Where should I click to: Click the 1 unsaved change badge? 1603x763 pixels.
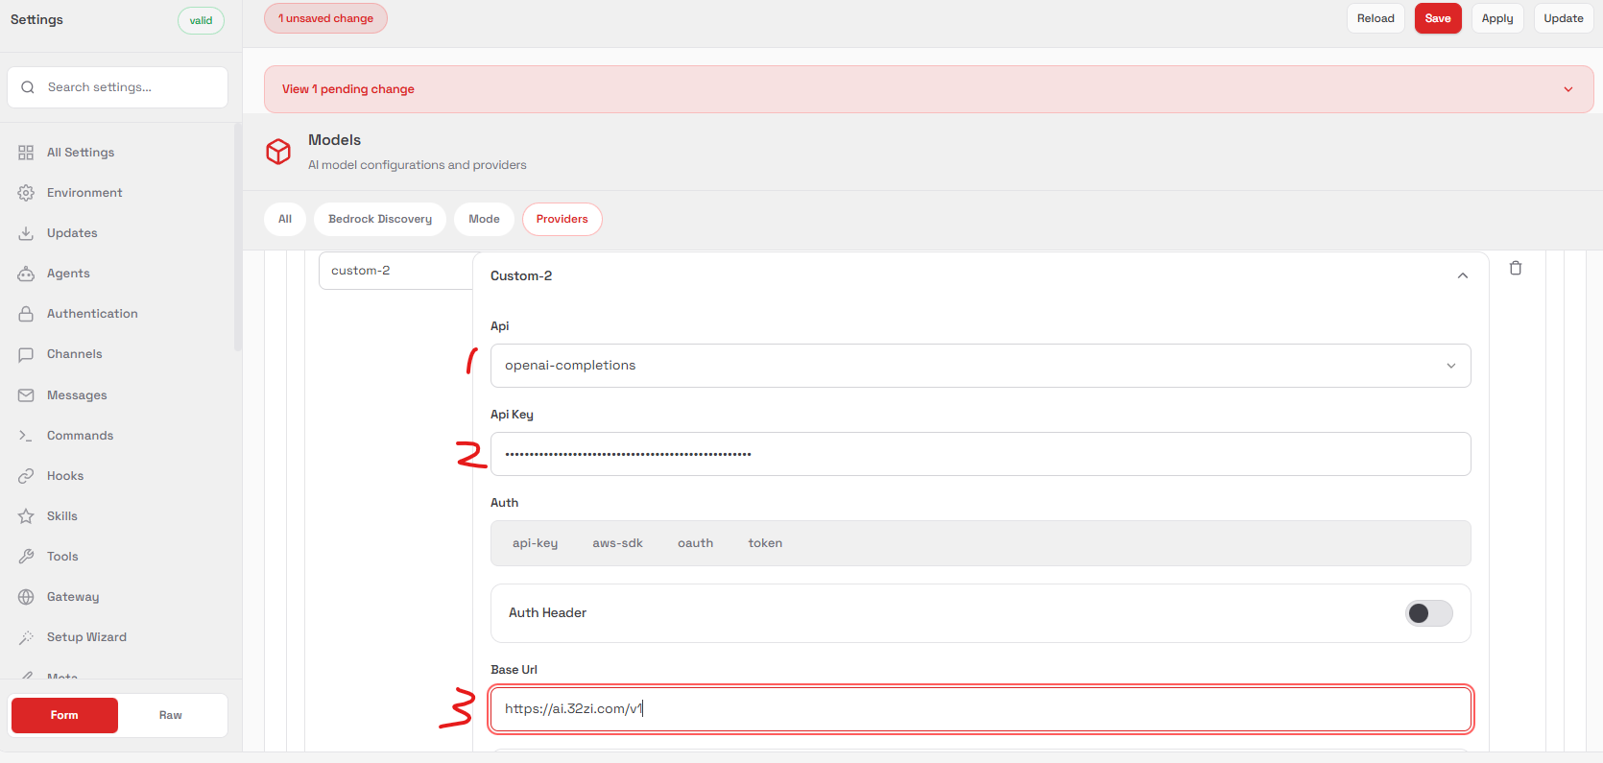point(325,18)
